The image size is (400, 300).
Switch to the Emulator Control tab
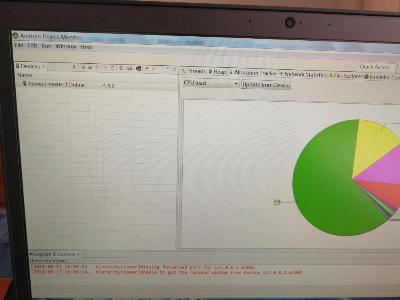pyautogui.click(x=382, y=77)
